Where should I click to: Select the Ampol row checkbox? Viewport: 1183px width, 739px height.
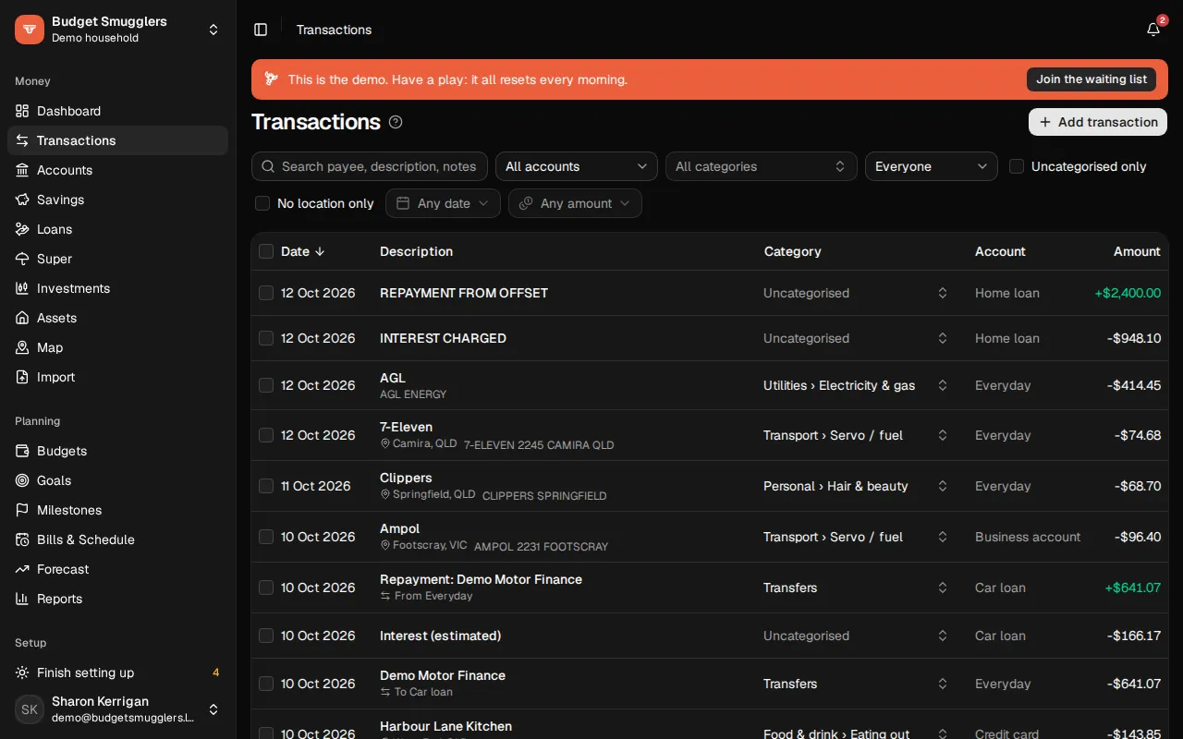coord(266,537)
